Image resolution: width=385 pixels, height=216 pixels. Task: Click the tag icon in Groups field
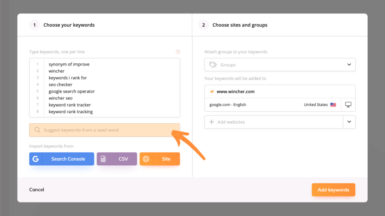(x=213, y=64)
